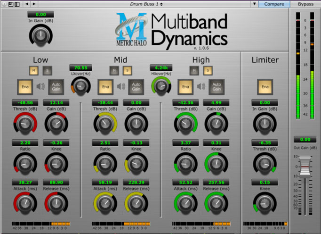Click the Low band Attack knob
The width and height of the screenshot is (321, 234).
click(25, 203)
